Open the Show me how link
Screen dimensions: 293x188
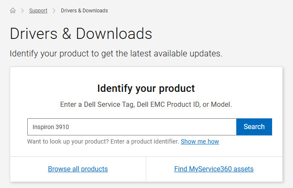[200, 141]
